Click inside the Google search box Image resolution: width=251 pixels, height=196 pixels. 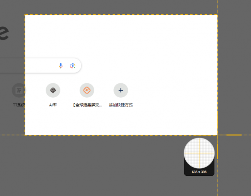pyautogui.click(x=40, y=66)
